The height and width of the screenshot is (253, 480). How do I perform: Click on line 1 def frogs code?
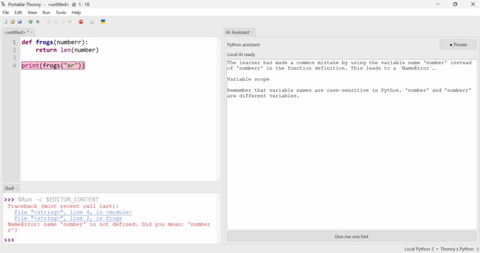[55, 42]
